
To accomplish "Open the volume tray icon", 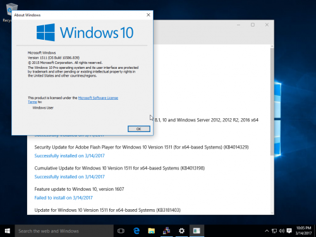I will [x=282, y=231].
